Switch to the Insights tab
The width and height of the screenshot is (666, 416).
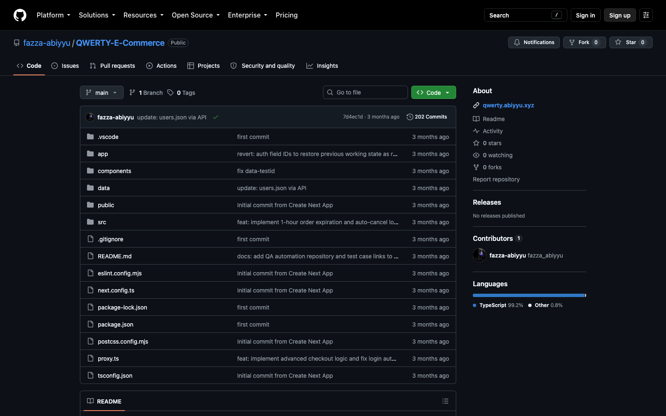pyautogui.click(x=322, y=66)
